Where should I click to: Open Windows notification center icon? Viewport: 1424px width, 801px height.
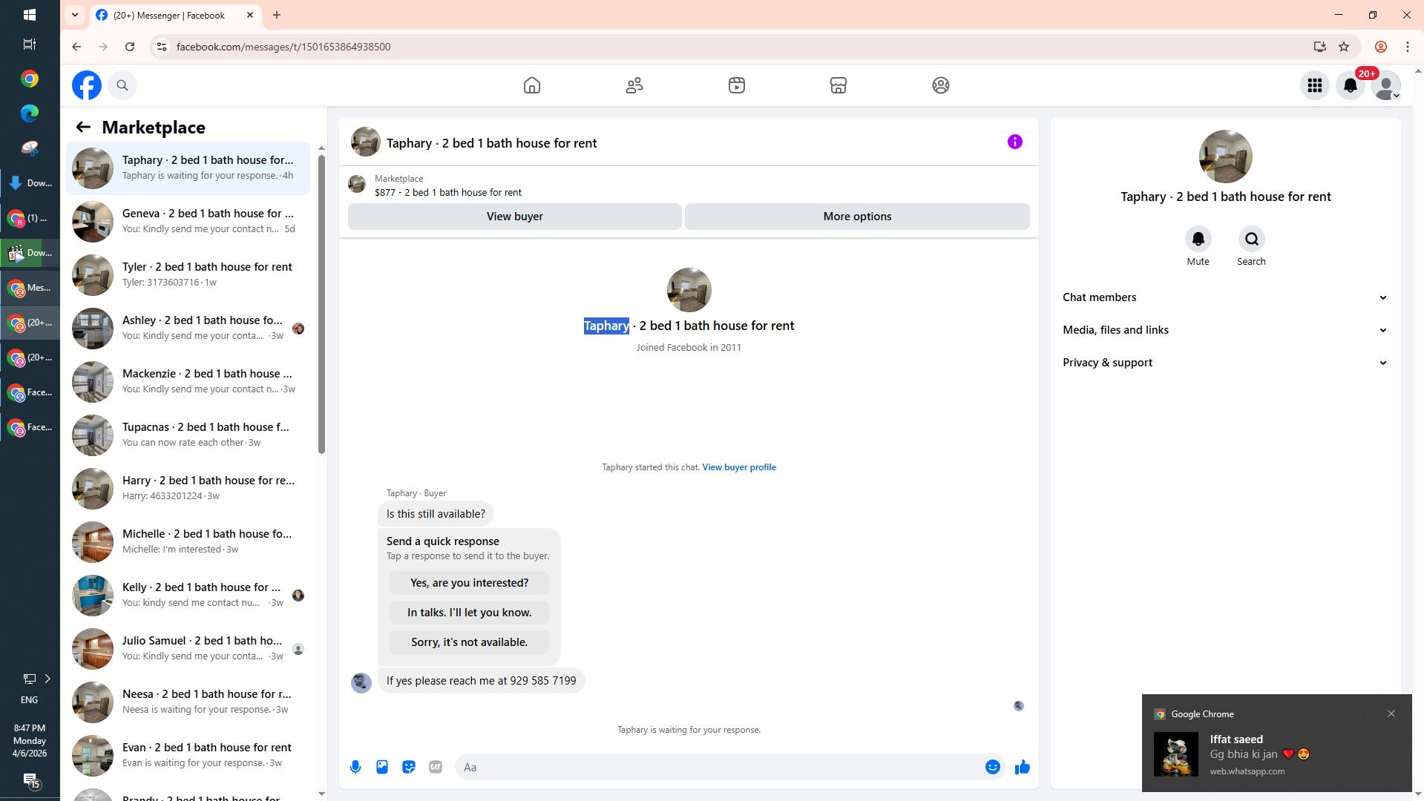30,780
